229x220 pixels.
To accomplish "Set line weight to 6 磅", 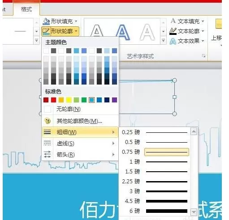I will point(155,211).
